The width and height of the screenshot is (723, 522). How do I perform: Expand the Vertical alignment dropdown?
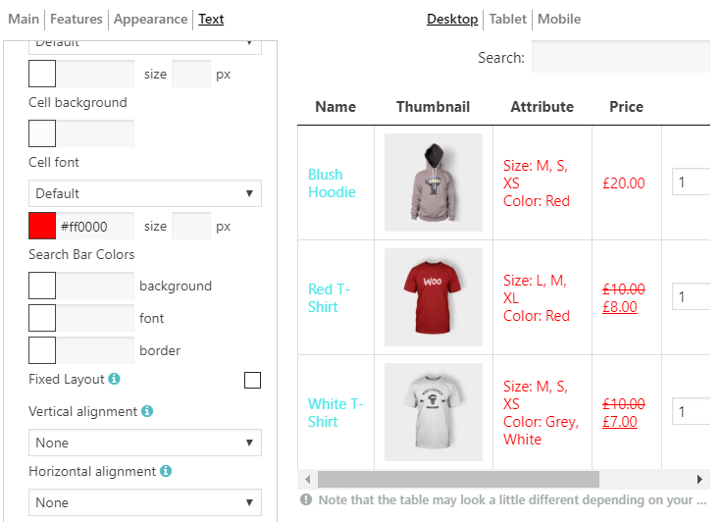145,443
